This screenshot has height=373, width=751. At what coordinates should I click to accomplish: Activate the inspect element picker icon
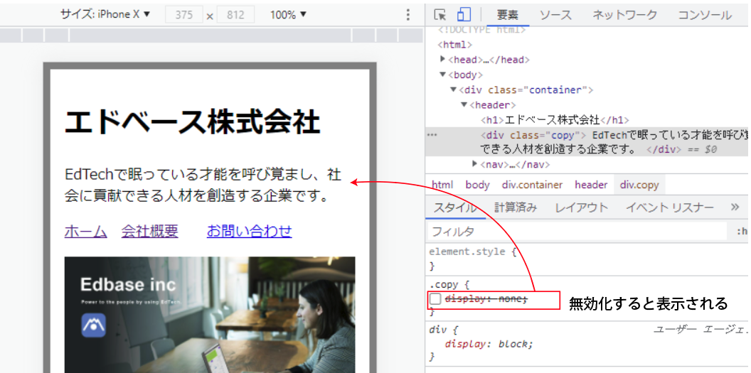pyautogui.click(x=440, y=15)
